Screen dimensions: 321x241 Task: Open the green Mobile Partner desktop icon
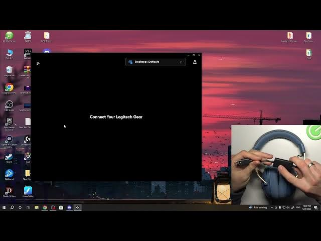click(9, 37)
